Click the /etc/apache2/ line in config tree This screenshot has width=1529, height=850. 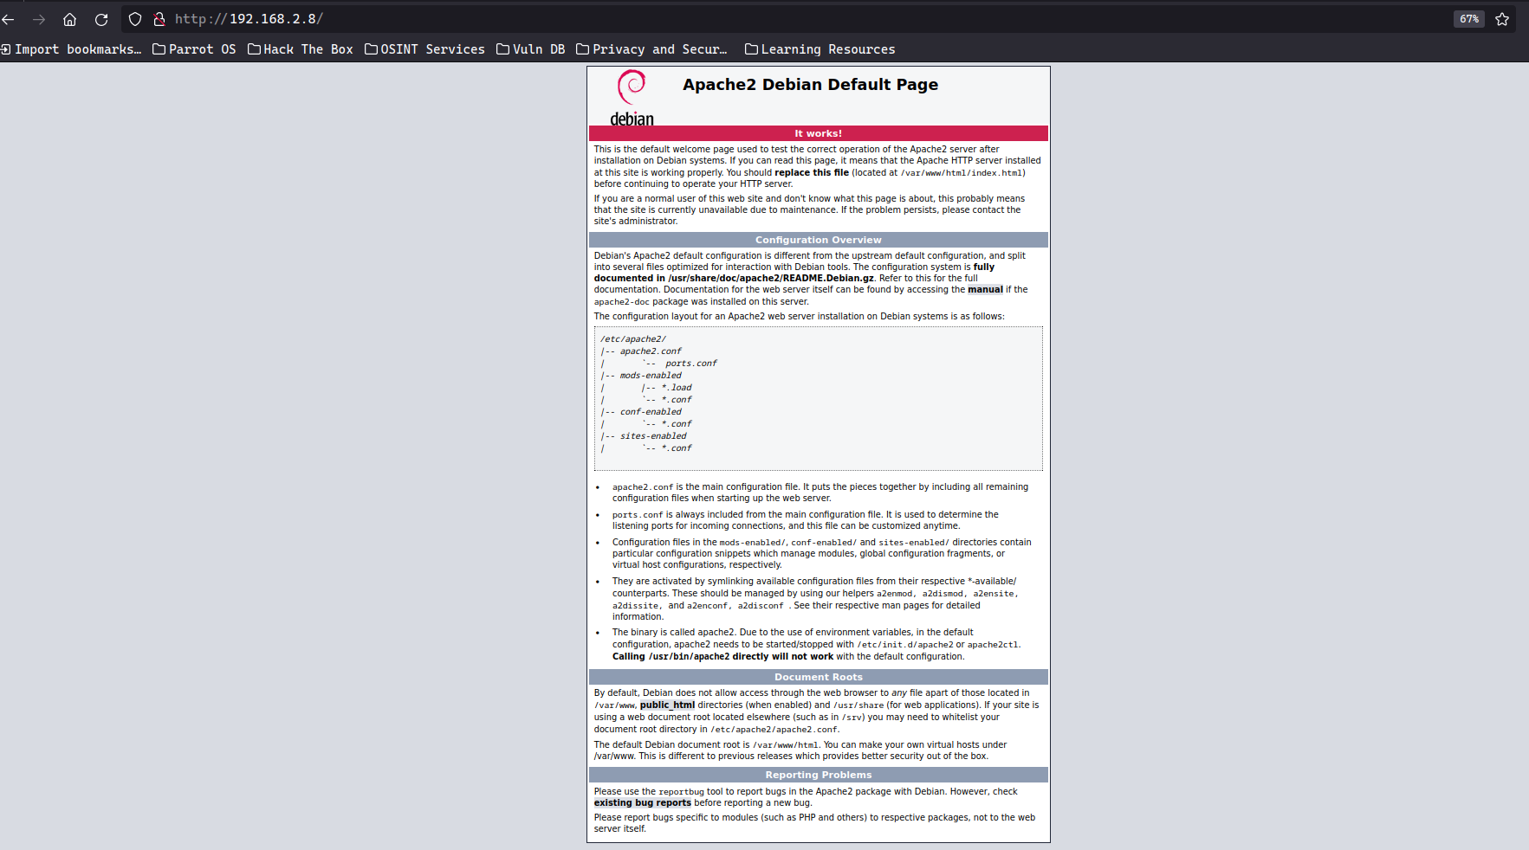(x=633, y=339)
